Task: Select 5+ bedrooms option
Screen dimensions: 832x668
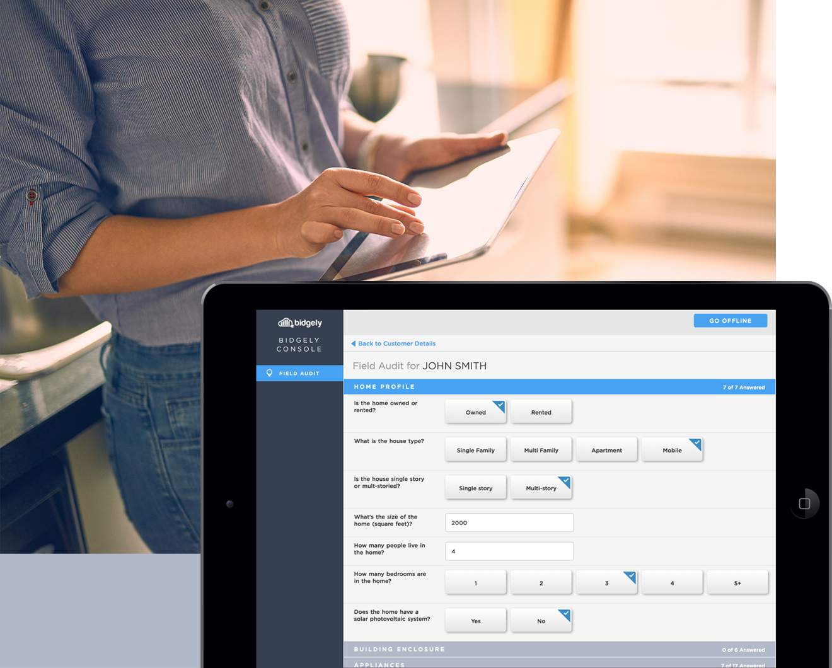Action: pos(738,583)
